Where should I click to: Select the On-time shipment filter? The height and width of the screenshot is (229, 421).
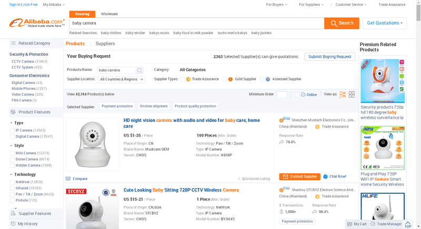coord(154,106)
